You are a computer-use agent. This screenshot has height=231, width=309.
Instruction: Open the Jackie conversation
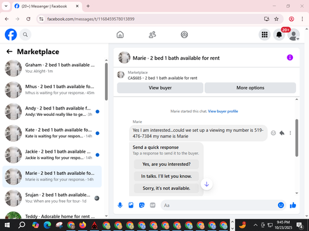[x=52, y=155]
